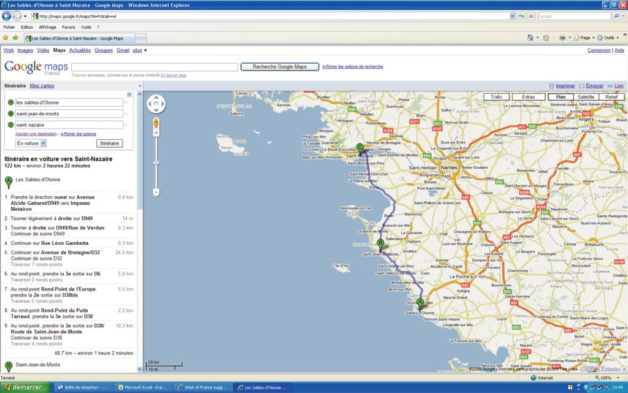628x393 pixels.
Task: Switch to Microsoft Excel taskbar item
Action: tap(142, 387)
